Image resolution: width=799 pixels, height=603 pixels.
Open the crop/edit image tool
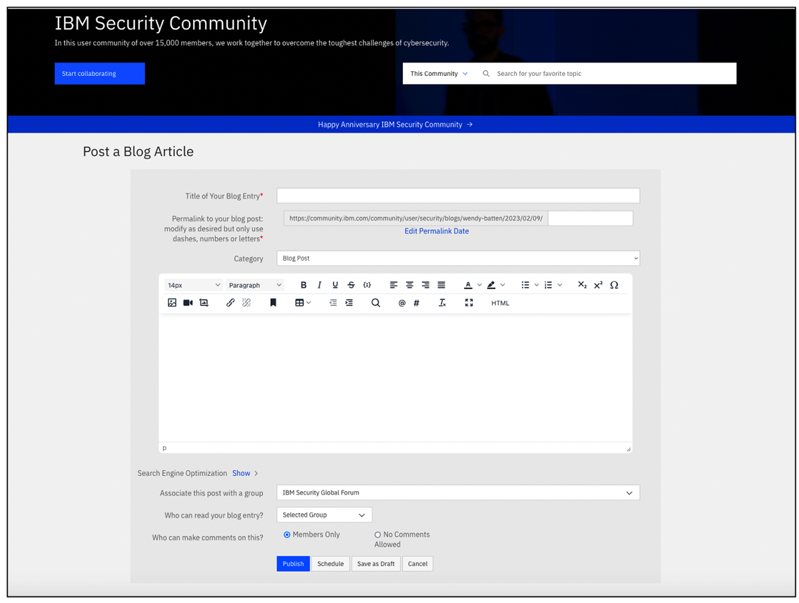click(x=204, y=302)
